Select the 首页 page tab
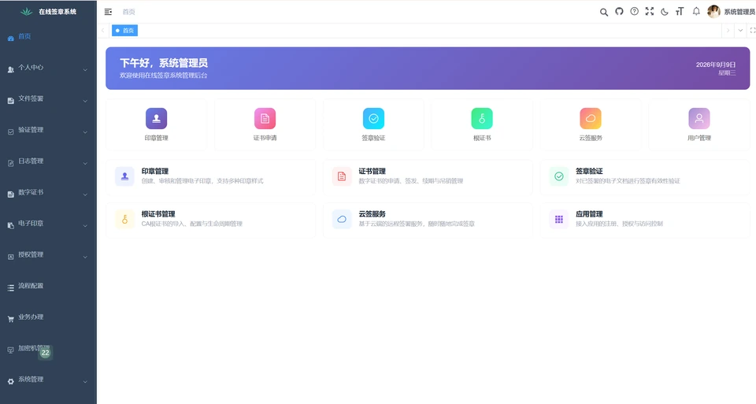The width and height of the screenshot is (756, 404). click(125, 31)
